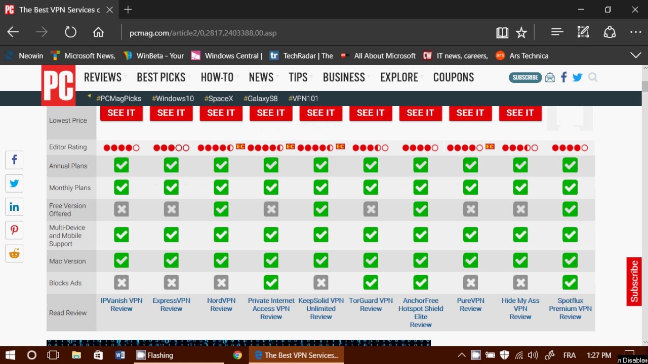Open Private Internet Access VPN Review

[x=271, y=308]
